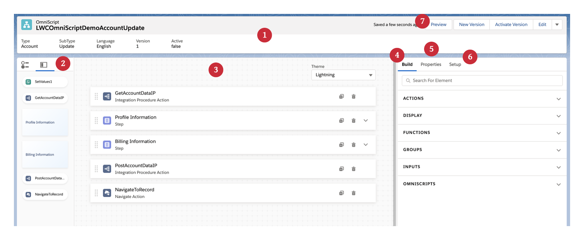Open the dropdown arrow next to Edit

point(557,25)
